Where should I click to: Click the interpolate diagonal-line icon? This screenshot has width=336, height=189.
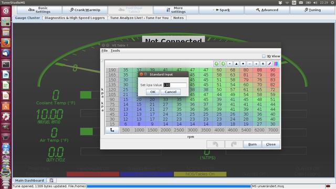[269, 64]
